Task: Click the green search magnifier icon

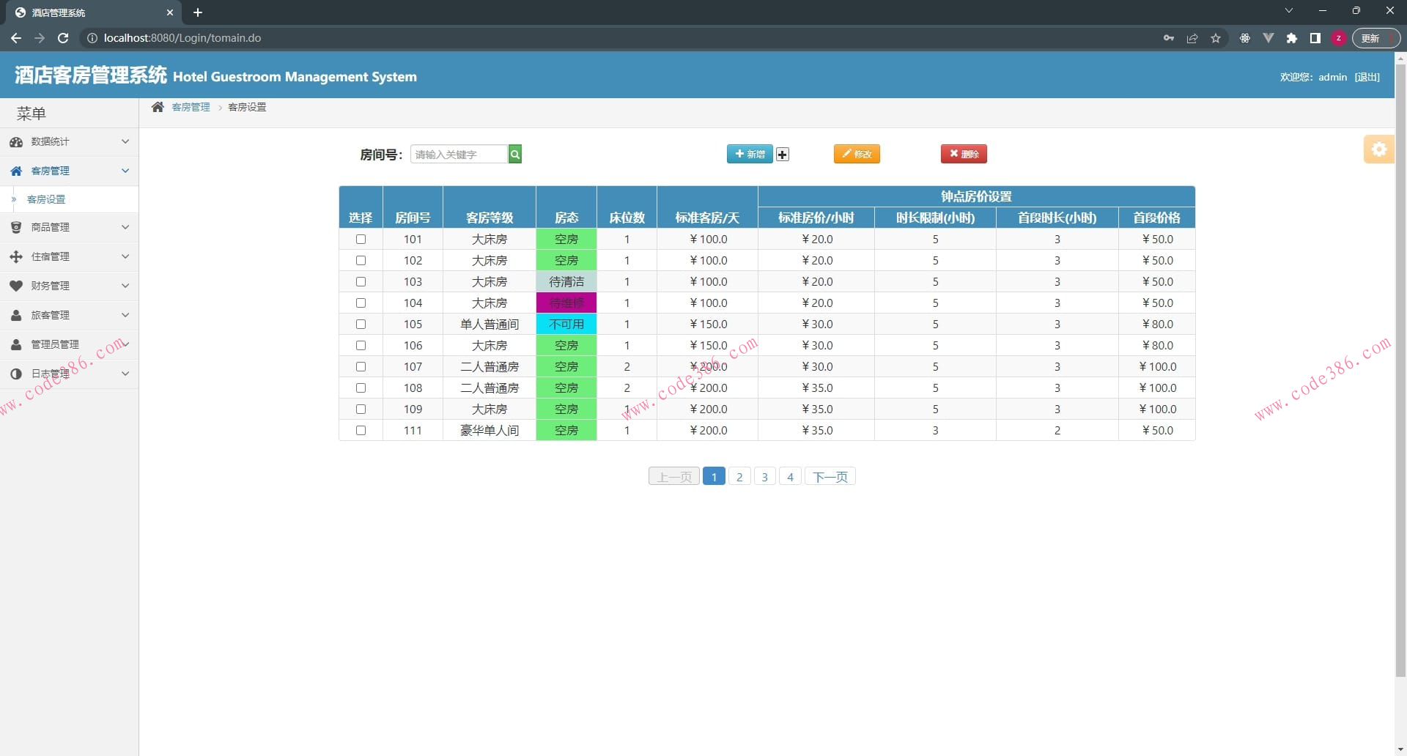Action: coord(514,154)
